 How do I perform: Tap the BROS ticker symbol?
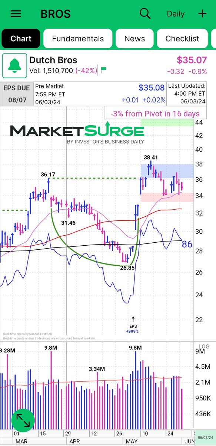[x=56, y=14]
